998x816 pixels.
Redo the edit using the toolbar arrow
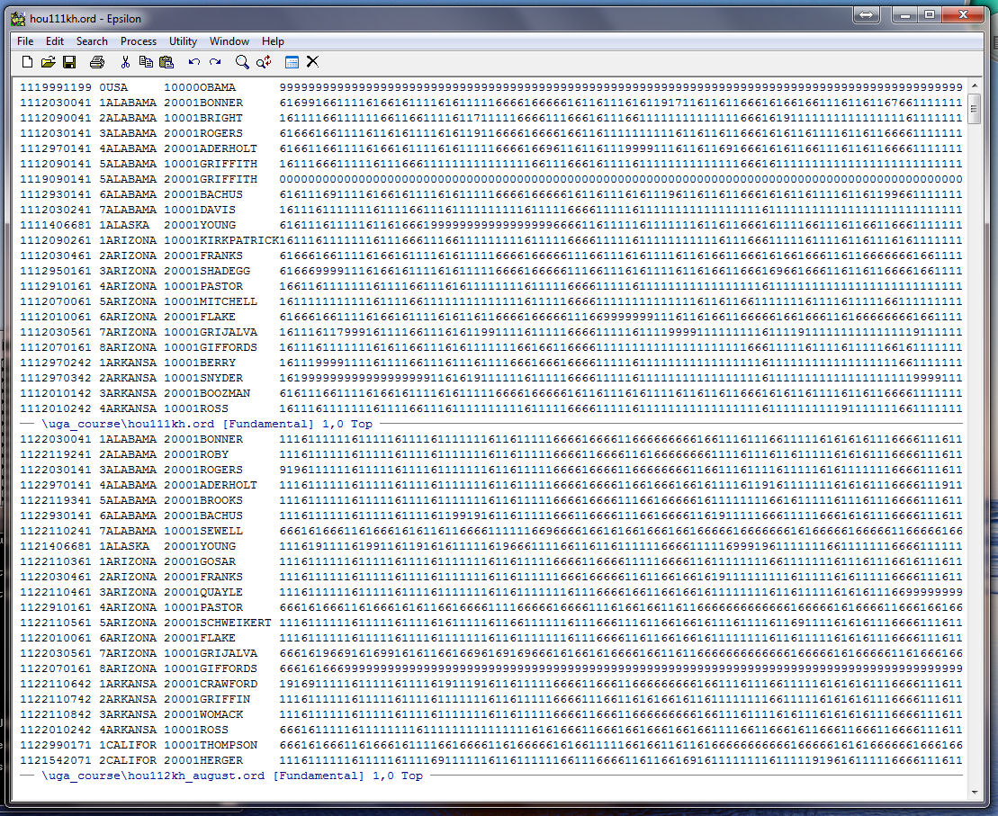pyautogui.click(x=215, y=62)
